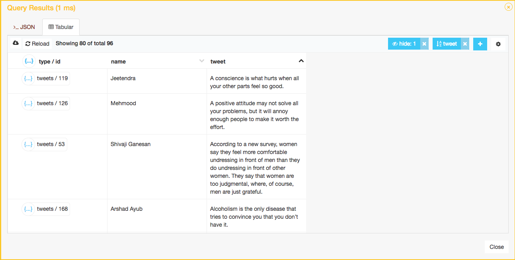Select the Shivaji Ganesan name cell
The image size is (515, 260).
tap(131, 144)
